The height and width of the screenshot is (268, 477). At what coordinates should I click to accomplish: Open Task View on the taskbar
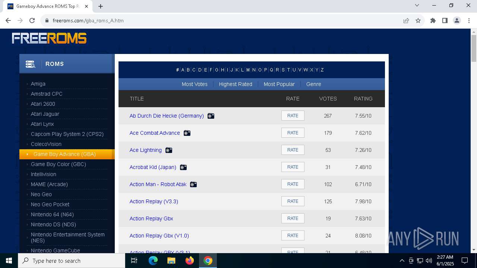tap(134, 261)
